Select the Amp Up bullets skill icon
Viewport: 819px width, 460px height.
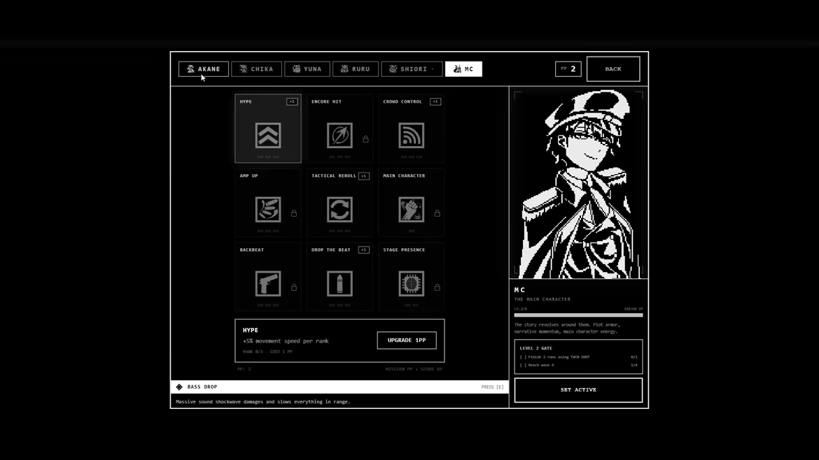point(268,210)
